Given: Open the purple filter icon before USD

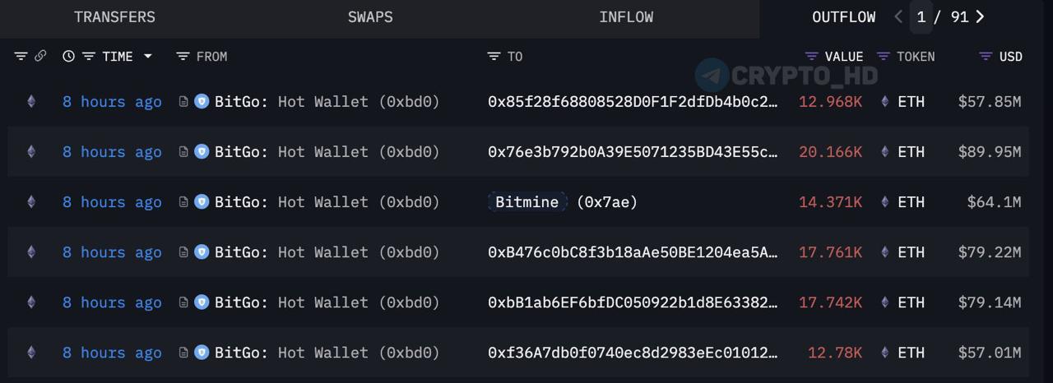Looking at the screenshot, I should pyautogui.click(x=986, y=57).
